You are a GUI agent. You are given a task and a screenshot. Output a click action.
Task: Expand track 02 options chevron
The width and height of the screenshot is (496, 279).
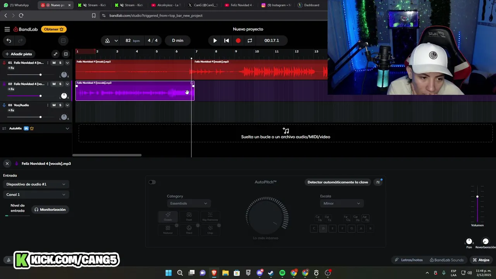[67, 84]
